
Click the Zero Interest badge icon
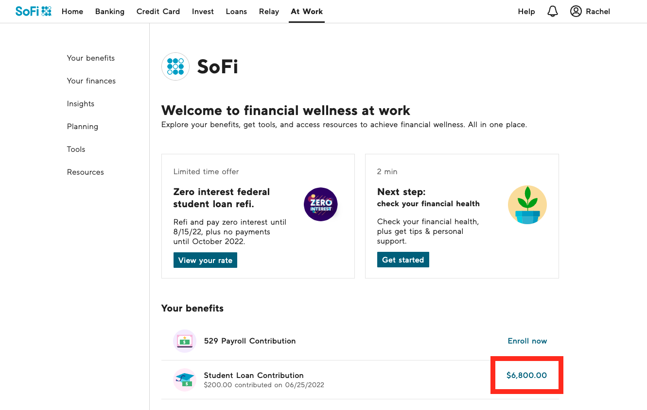pyautogui.click(x=321, y=204)
